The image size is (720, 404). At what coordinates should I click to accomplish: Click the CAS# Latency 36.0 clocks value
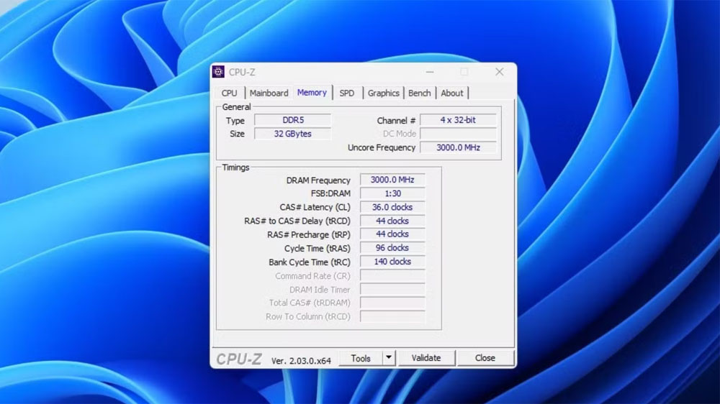pyautogui.click(x=392, y=207)
